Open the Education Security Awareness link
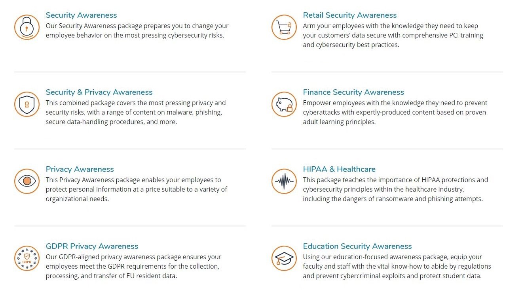 (357, 246)
